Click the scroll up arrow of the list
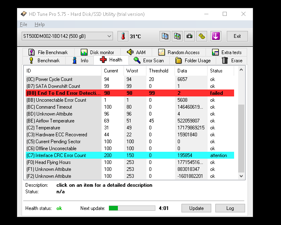This screenshot has width=281, height=225. pyautogui.click(x=241, y=70)
